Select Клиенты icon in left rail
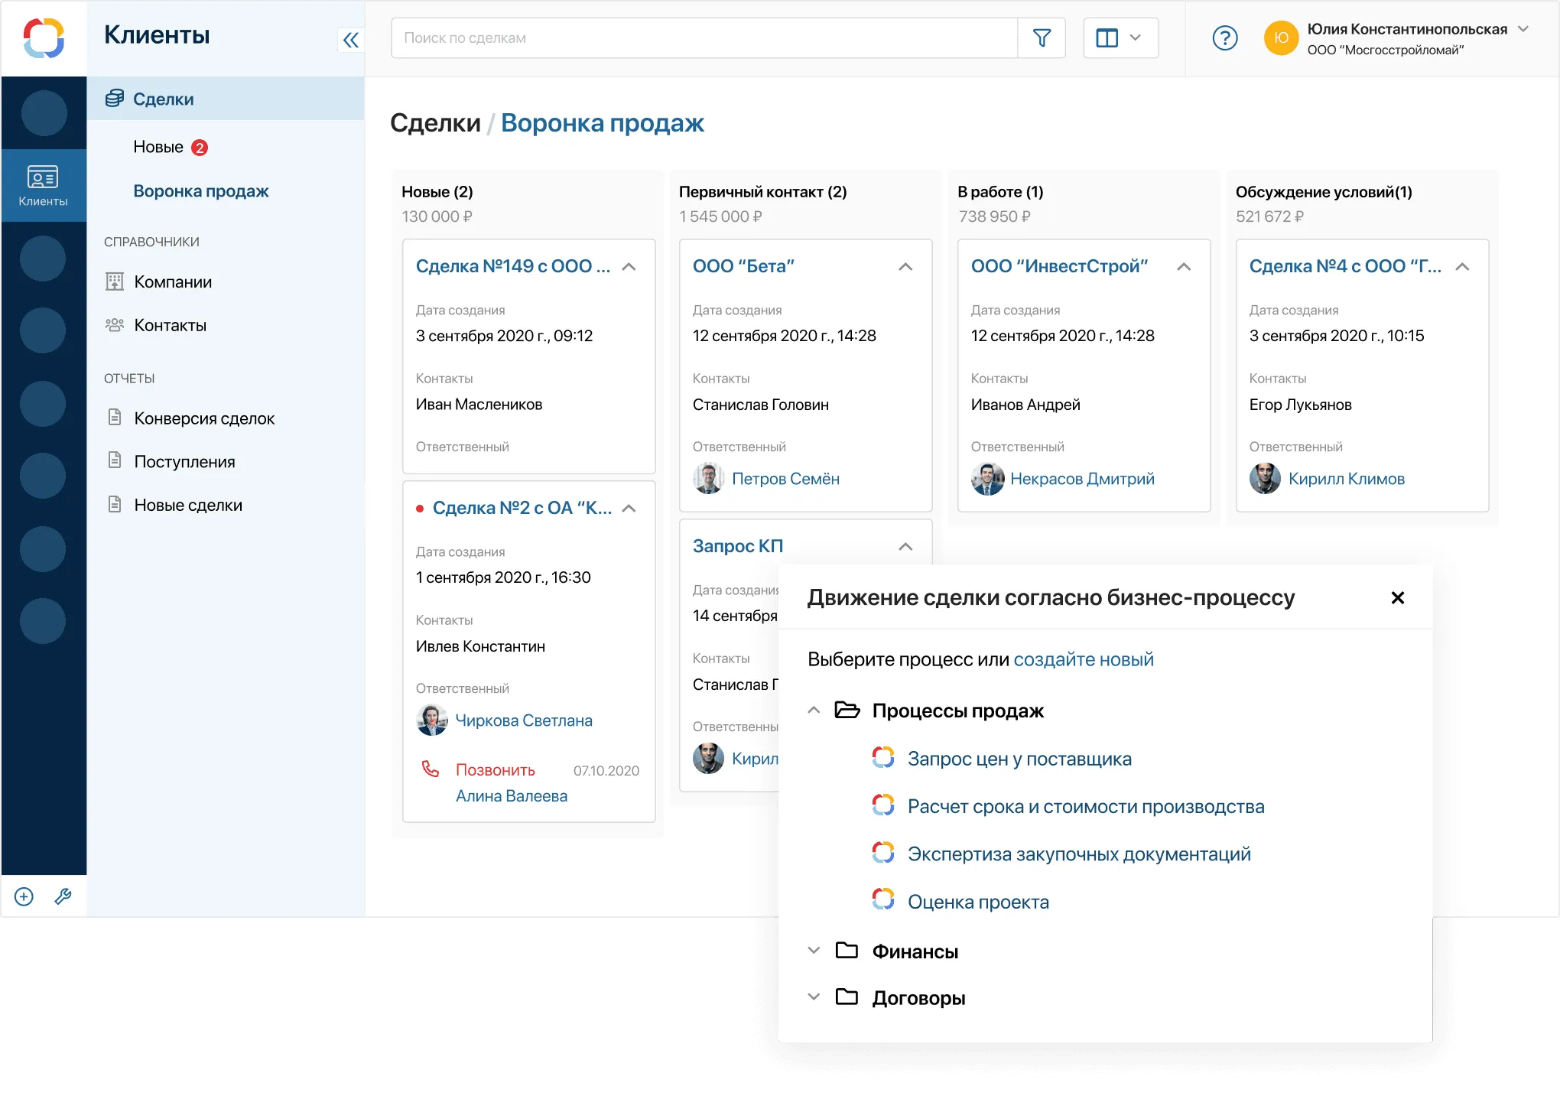Viewport: 1560px width, 1109px height. tap(44, 185)
